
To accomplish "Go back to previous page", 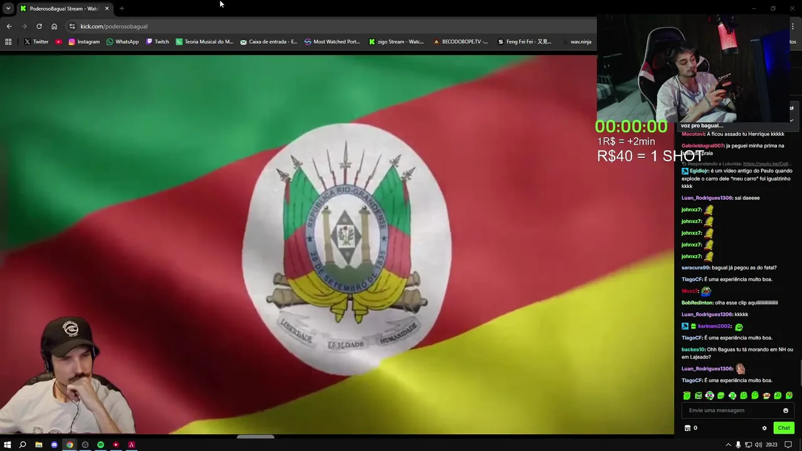I will (9, 26).
